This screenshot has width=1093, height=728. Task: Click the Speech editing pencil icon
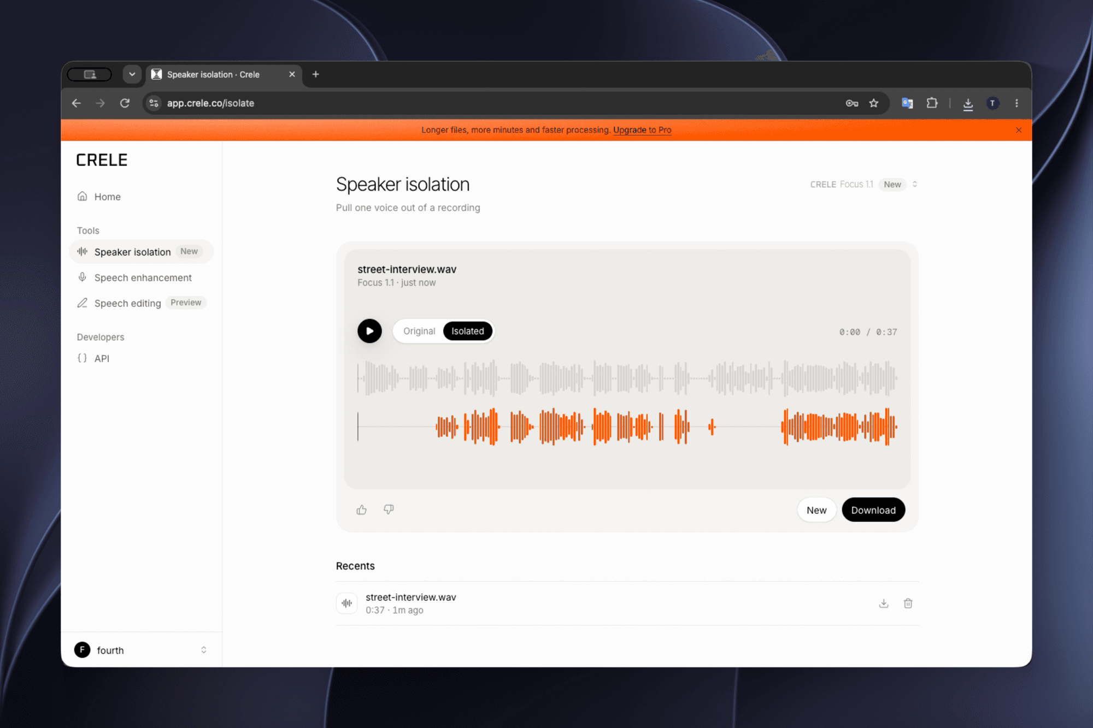tap(82, 303)
